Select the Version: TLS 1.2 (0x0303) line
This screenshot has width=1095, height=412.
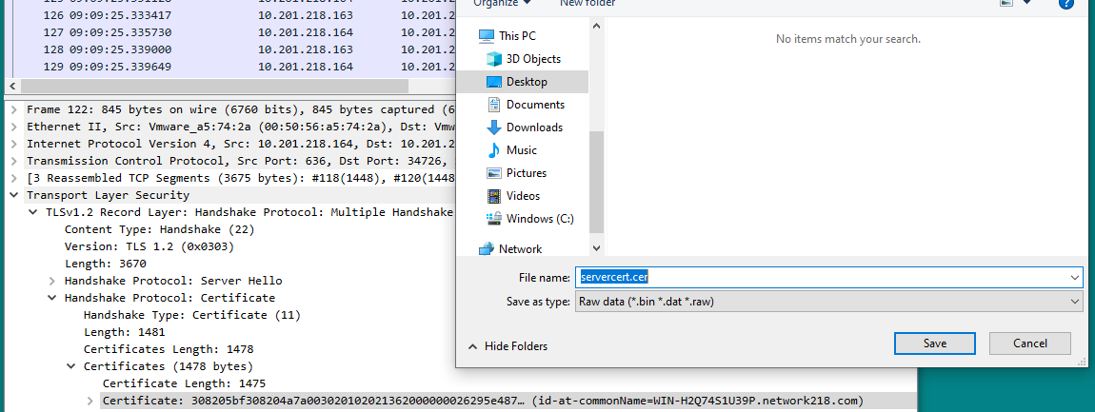149,246
